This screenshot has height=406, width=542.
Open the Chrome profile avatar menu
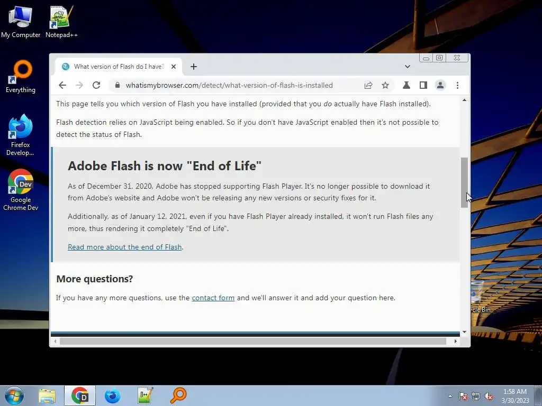tap(440, 85)
